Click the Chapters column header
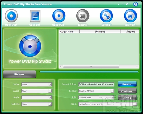 (130, 31)
